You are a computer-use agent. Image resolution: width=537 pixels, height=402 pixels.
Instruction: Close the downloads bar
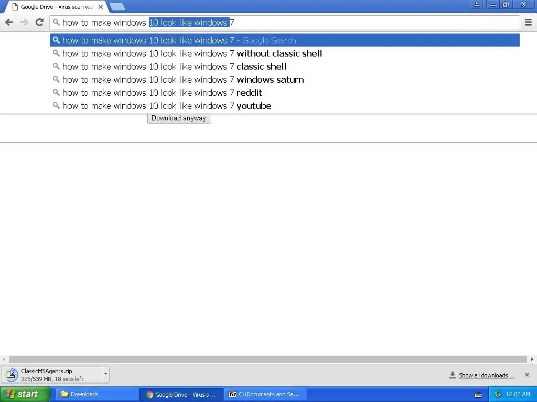coord(527,375)
